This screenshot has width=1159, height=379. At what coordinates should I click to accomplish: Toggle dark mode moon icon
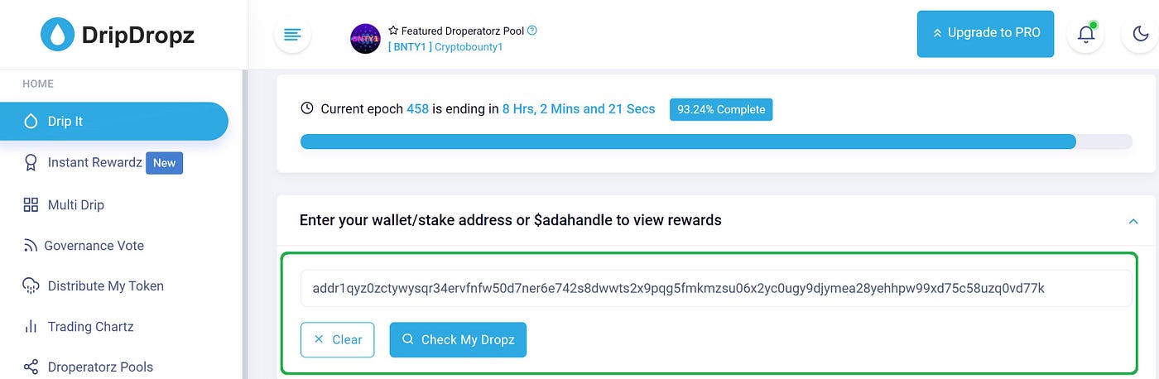pos(1139,34)
